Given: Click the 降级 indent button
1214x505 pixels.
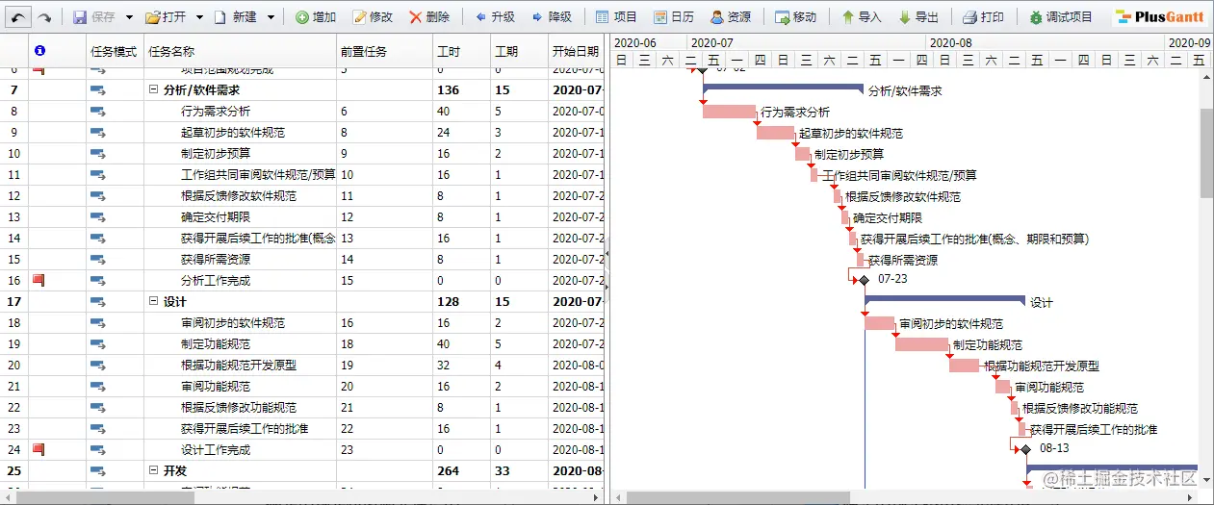Looking at the screenshot, I should 552,17.
